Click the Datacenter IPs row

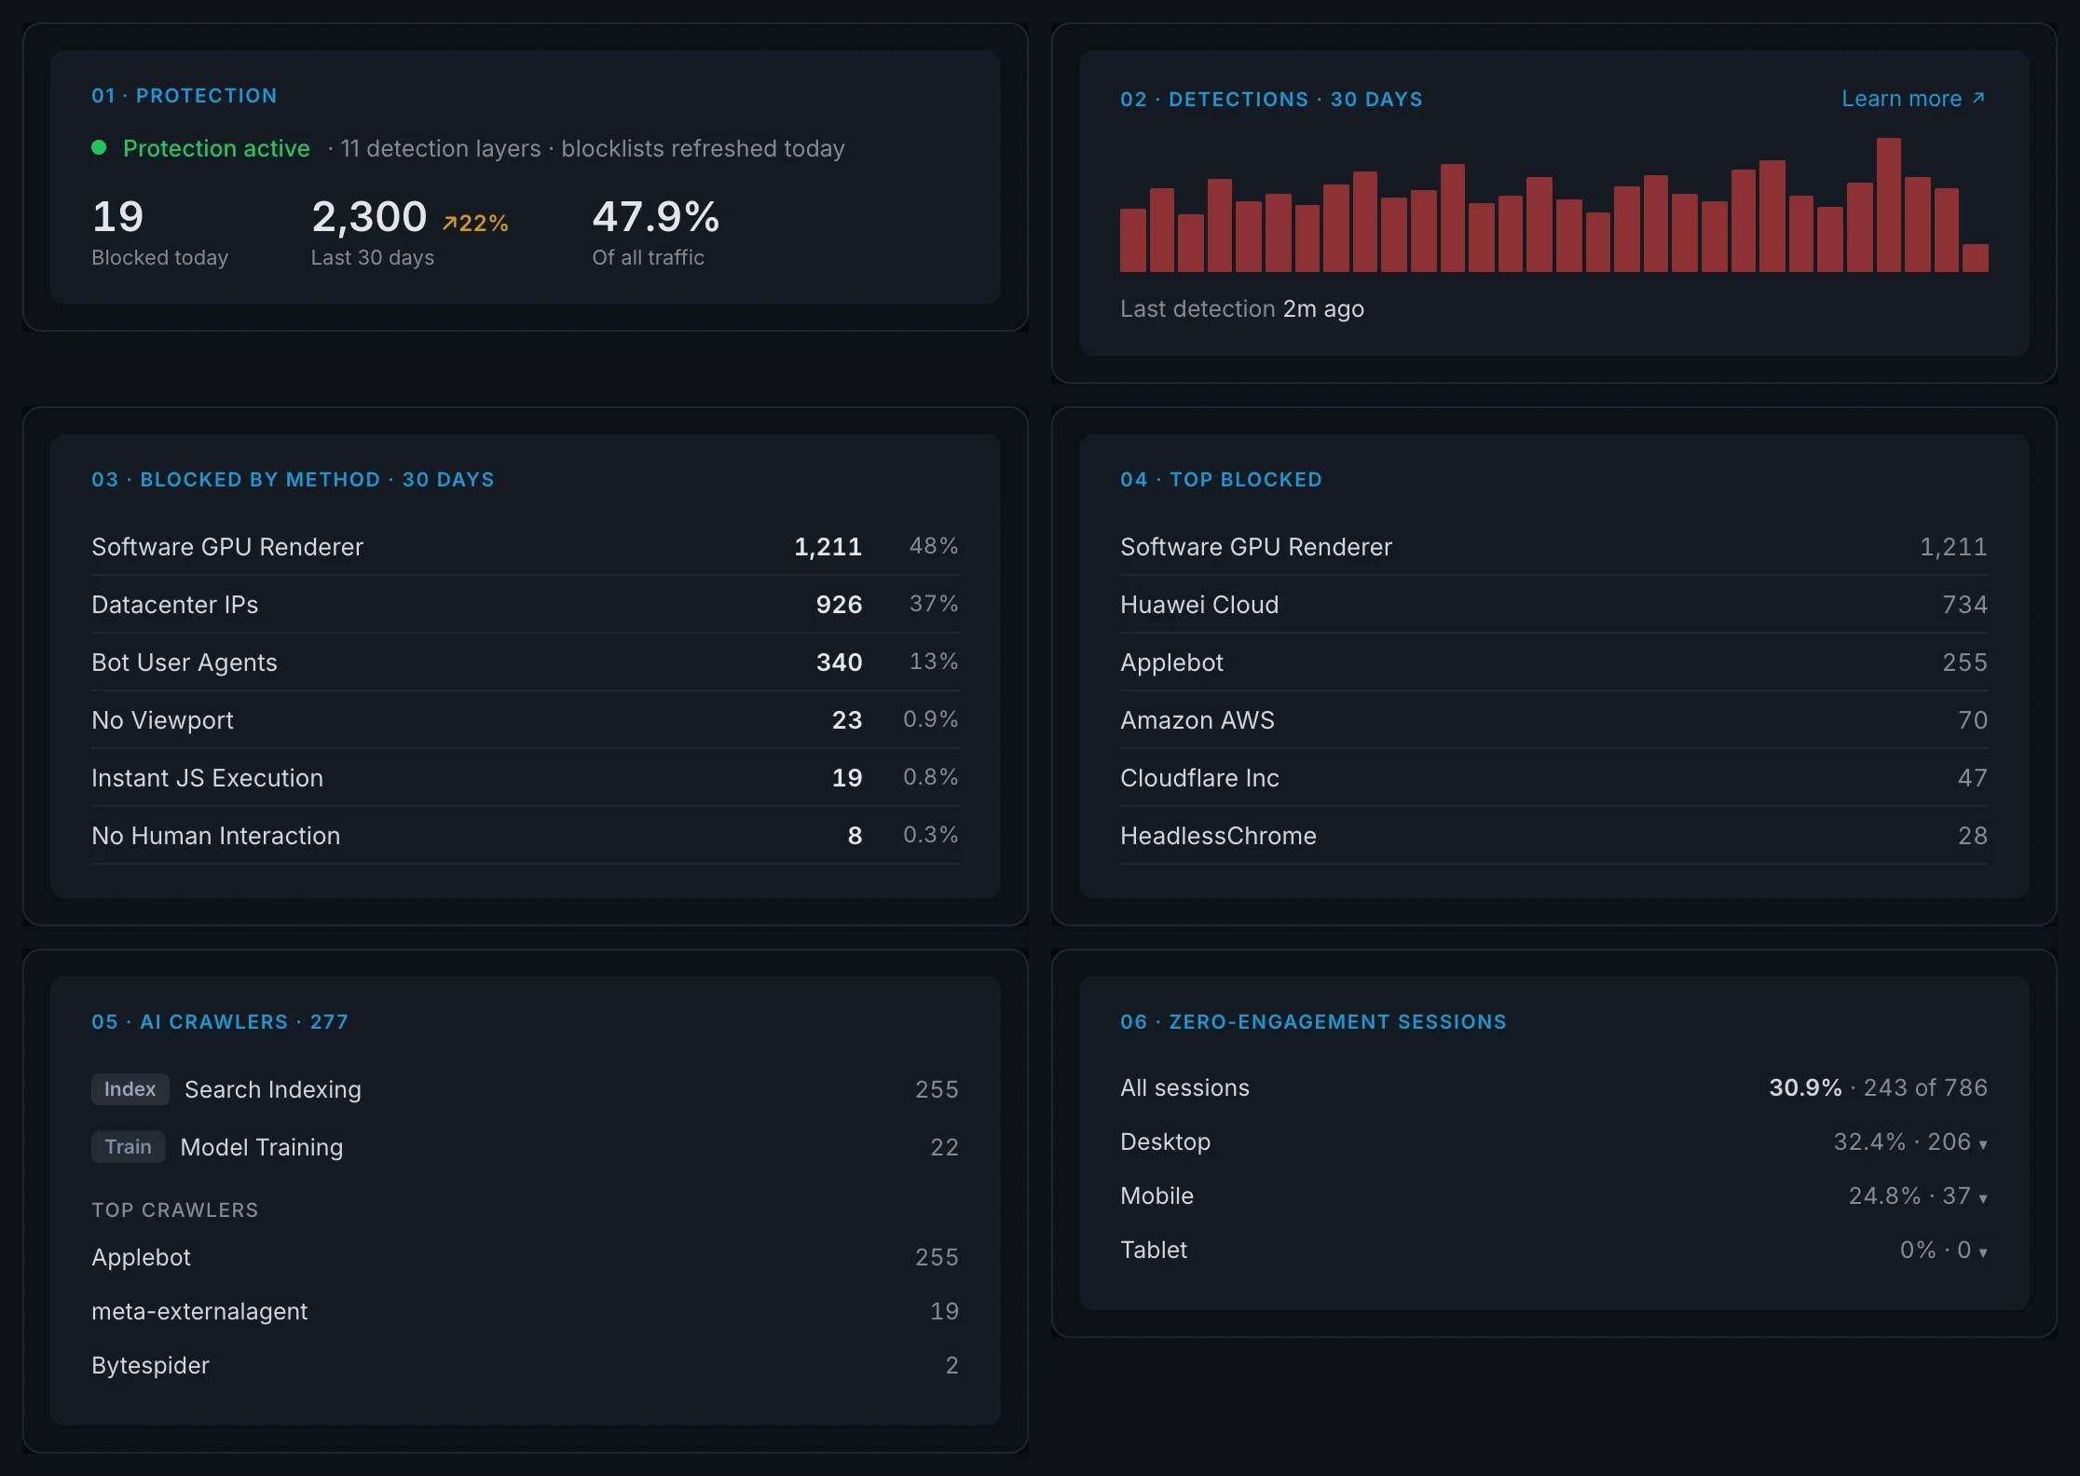tap(526, 604)
